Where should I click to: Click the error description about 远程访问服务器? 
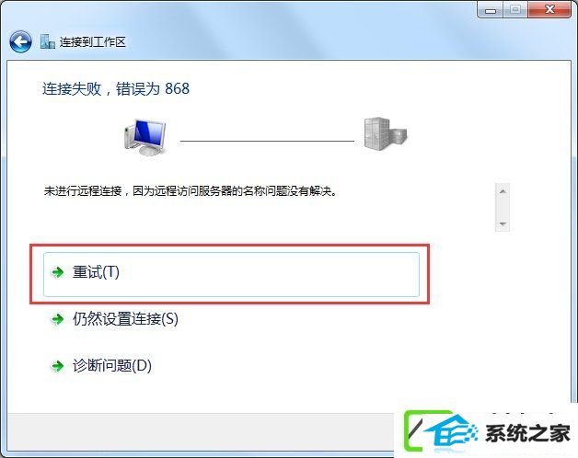[191, 191]
